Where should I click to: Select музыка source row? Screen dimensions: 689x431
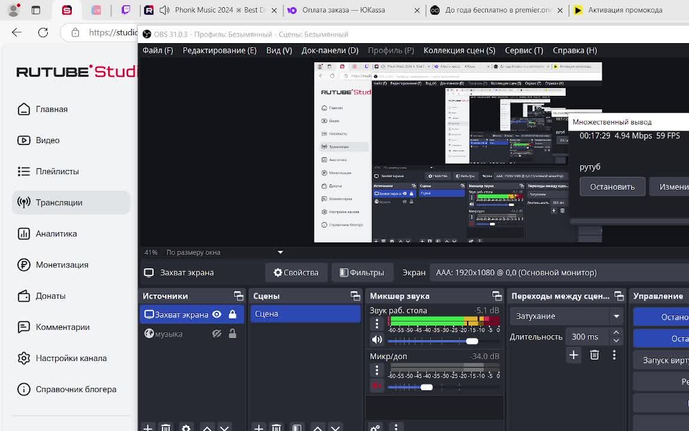click(192, 334)
